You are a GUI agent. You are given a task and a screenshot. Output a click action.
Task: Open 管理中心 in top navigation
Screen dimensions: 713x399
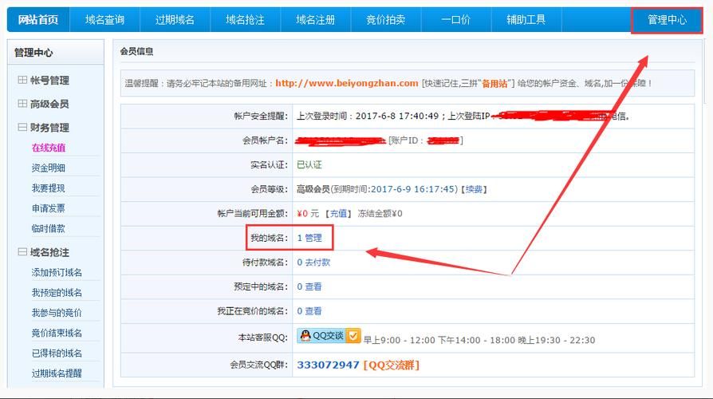pyautogui.click(x=667, y=20)
